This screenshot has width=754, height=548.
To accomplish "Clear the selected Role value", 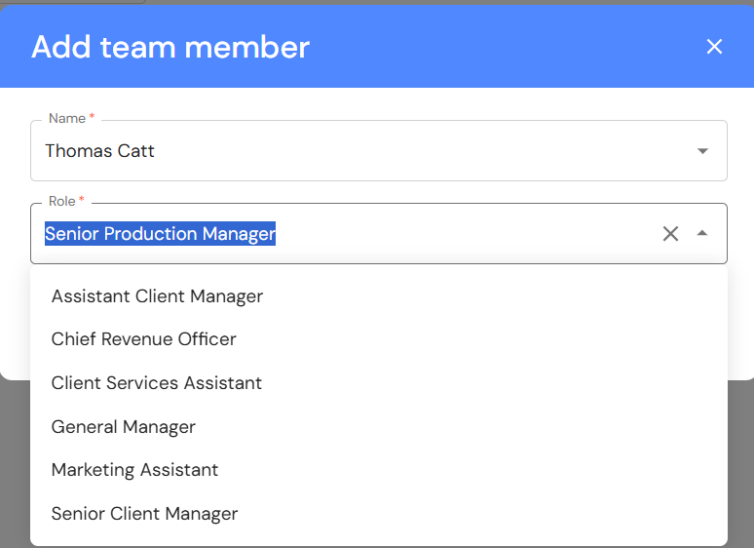I will [x=670, y=233].
